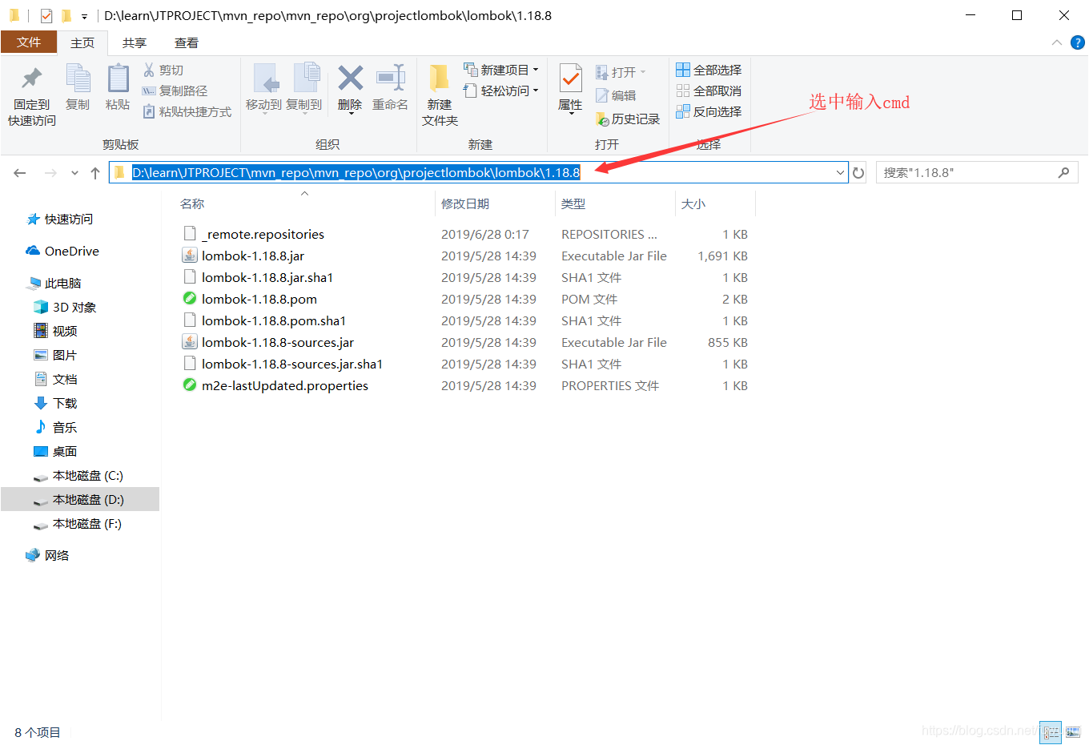Open Local Disk (F:) in sidebar
The width and height of the screenshot is (1089, 745).
[78, 524]
